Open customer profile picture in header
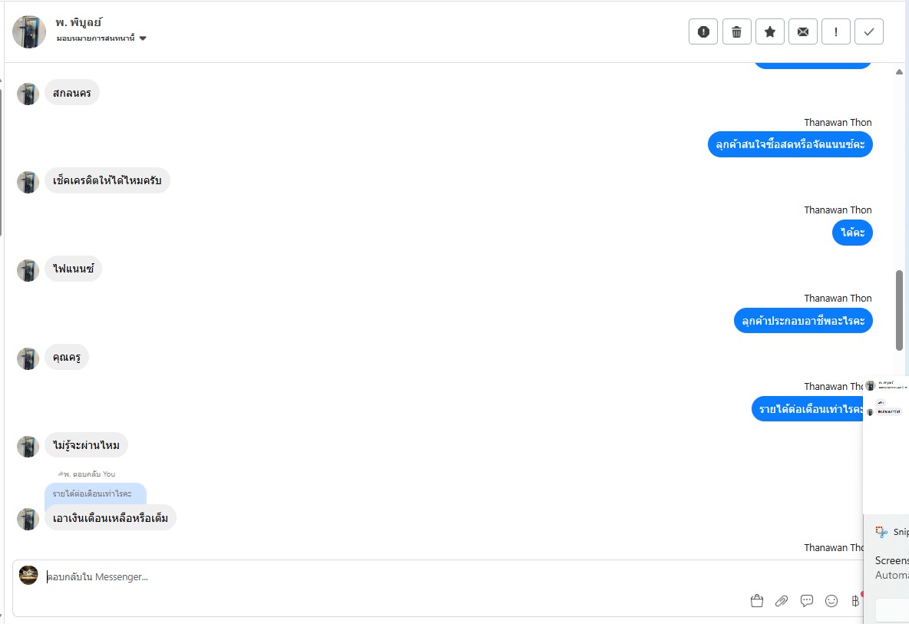909x624 pixels. click(x=29, y=31)
